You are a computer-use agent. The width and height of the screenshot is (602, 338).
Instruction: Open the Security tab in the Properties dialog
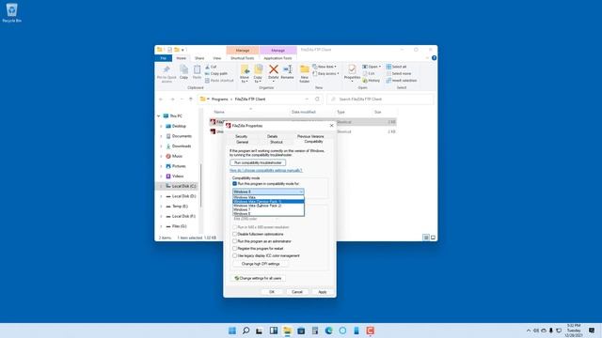[x=241, y=136]
